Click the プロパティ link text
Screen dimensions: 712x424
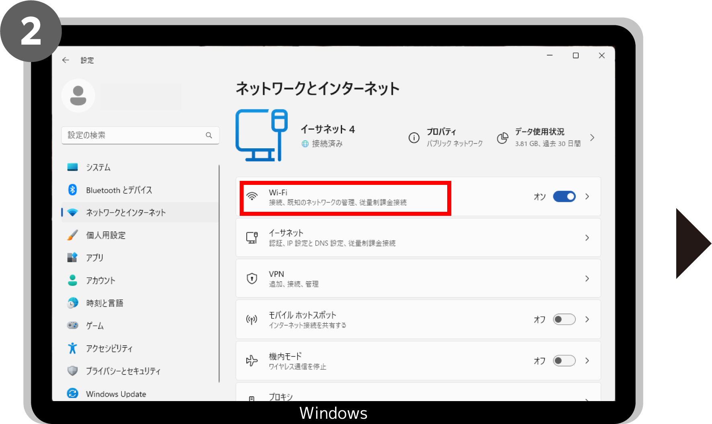(x=441, y=132)
